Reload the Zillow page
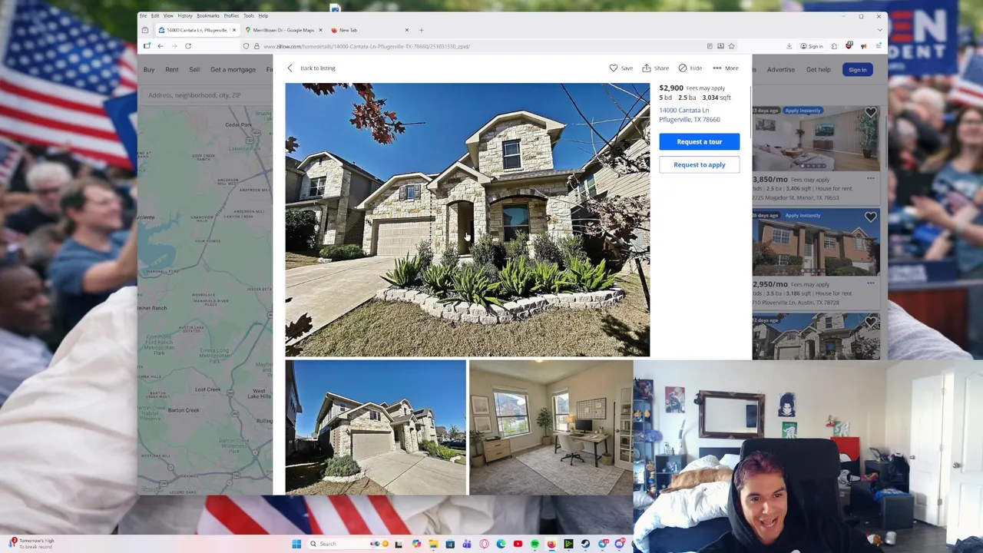Screen dimensions: 983x553 click(188, 46)
